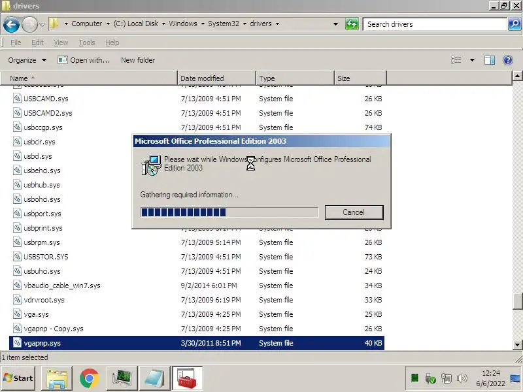The image size is (523, 392).
Task: Click the USBSTOR.SYS file icon
Action: [18, 256]
